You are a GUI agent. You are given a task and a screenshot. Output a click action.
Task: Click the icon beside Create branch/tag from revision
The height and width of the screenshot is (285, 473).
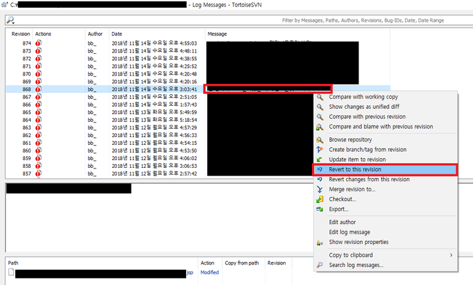point(320,149)
